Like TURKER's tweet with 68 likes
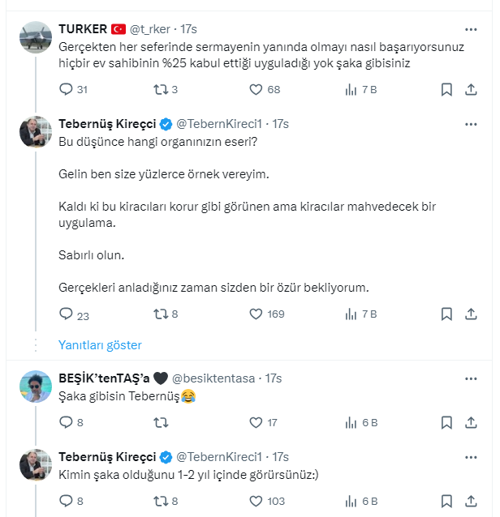500x517 pixels. click(256, 90)
